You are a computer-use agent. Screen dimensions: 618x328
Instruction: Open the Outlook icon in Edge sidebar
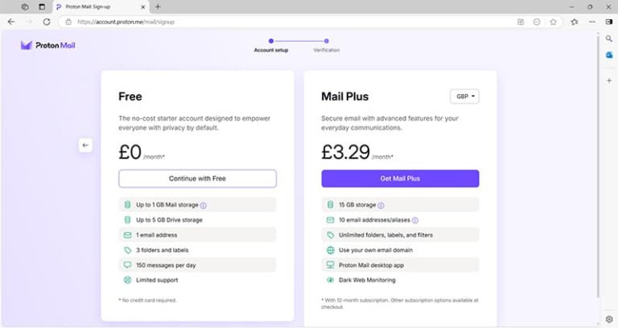(x=609, y=55)
